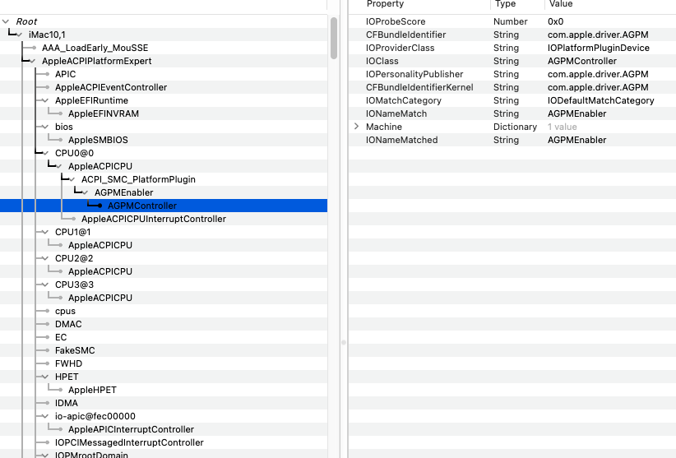
Task: Collapse the CPU0@0 node
Action: point(45,153)
